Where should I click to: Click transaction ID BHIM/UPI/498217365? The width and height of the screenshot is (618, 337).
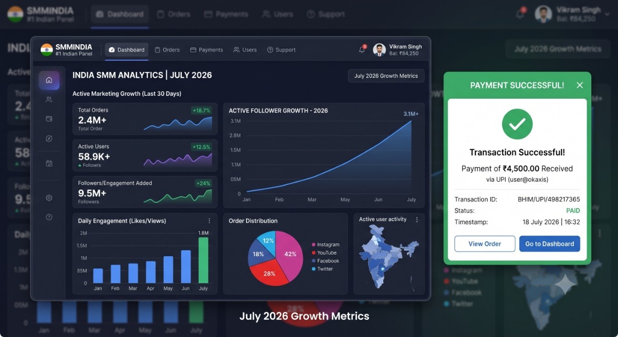(x=548, y=199)
